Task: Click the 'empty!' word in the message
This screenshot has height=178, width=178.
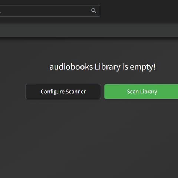Action: pyautogui.click(x=143, y=67)
